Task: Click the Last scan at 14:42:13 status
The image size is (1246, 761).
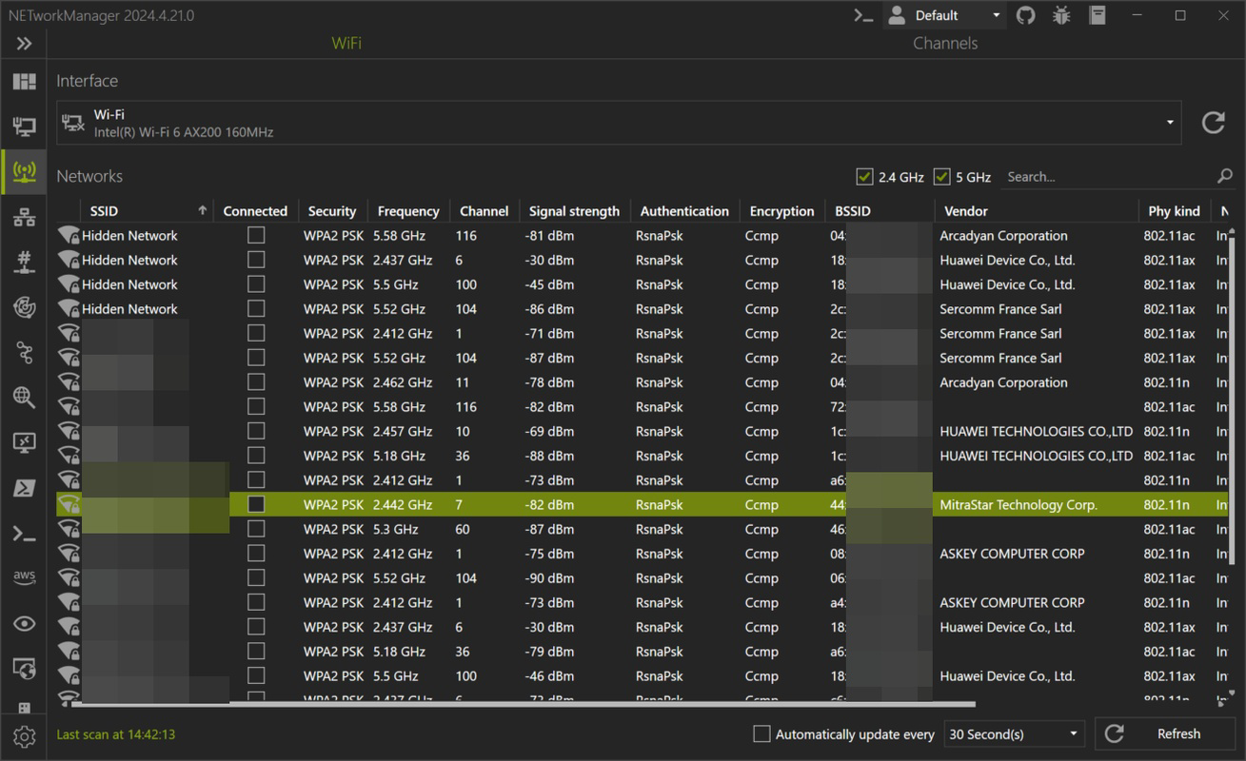Action: tap(115, 734)
